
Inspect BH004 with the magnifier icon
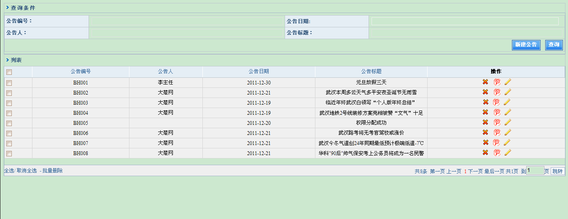497,112
